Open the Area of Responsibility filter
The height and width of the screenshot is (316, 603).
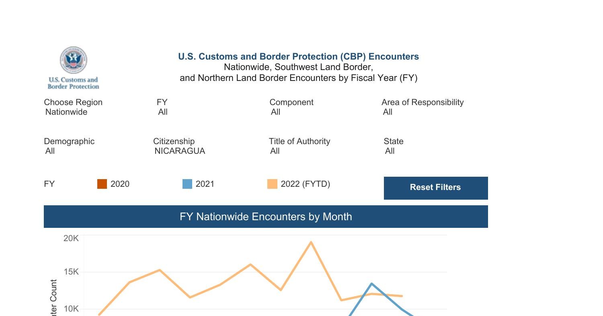(388, 112)
